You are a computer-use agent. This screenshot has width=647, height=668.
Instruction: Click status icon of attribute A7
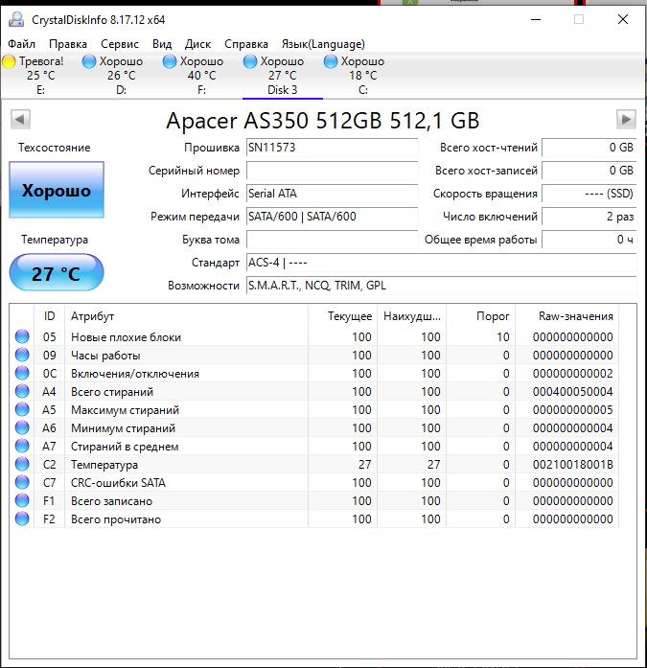coord(22,446)
